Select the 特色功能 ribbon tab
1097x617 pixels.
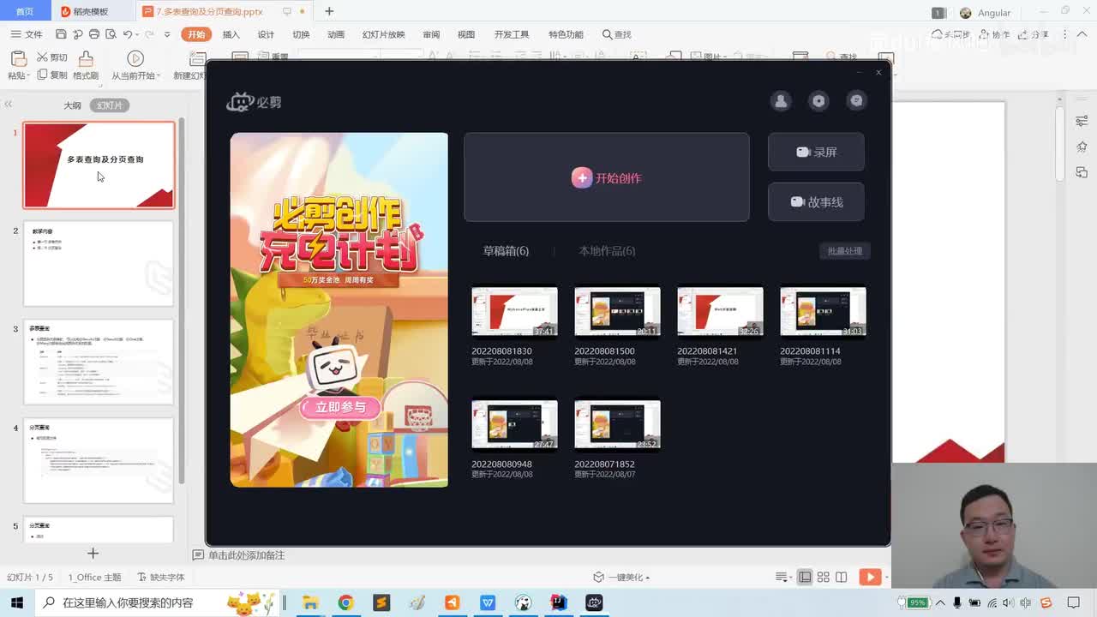566,34
